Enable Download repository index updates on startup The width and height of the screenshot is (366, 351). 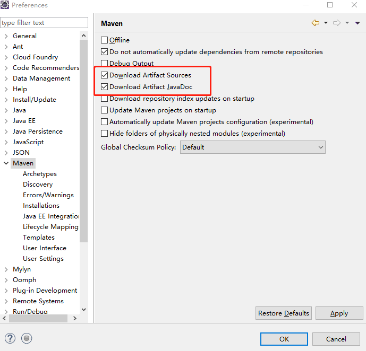coord(104,99)
